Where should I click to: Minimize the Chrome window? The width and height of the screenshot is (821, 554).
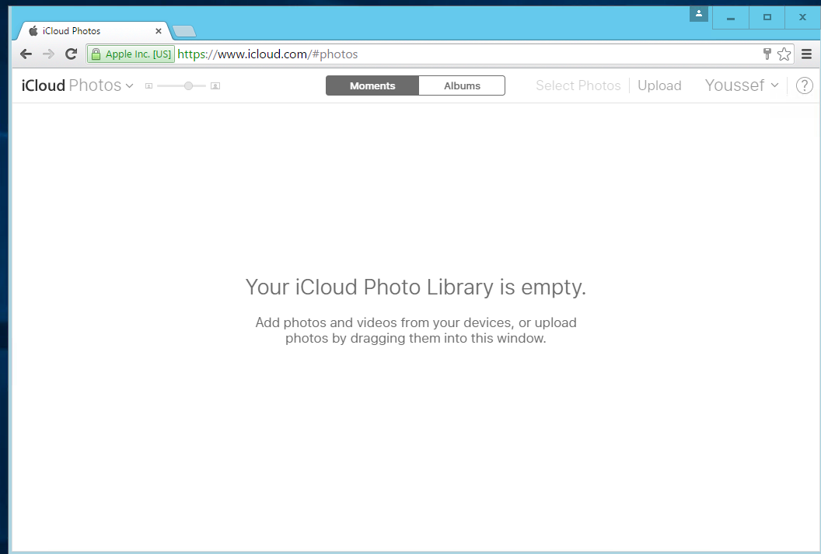pos(730,18)
